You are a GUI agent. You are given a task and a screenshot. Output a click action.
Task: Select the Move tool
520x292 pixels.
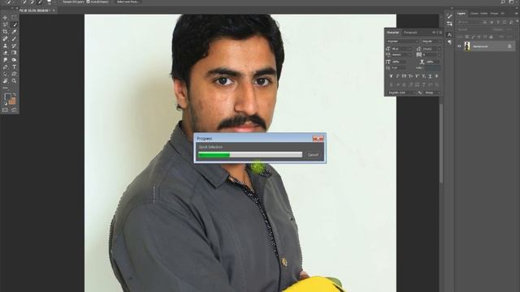(x=5, y=18)
